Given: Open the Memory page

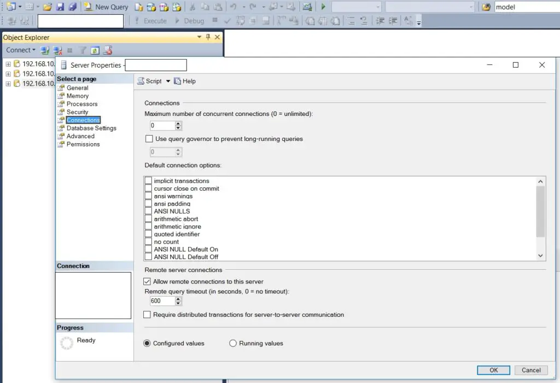Looking at the screenshot, I should (x=77, y=96).
